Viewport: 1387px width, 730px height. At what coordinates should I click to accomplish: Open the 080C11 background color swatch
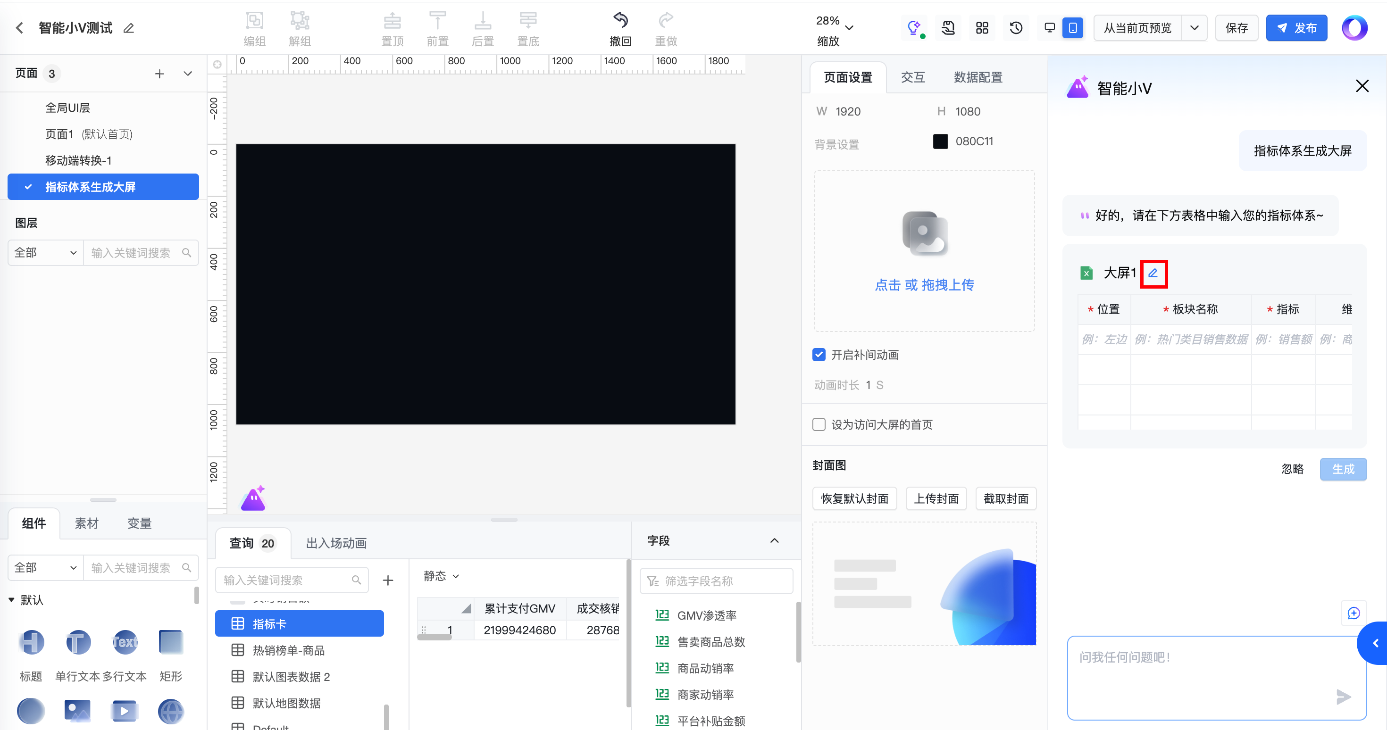(x=940, y=141)
